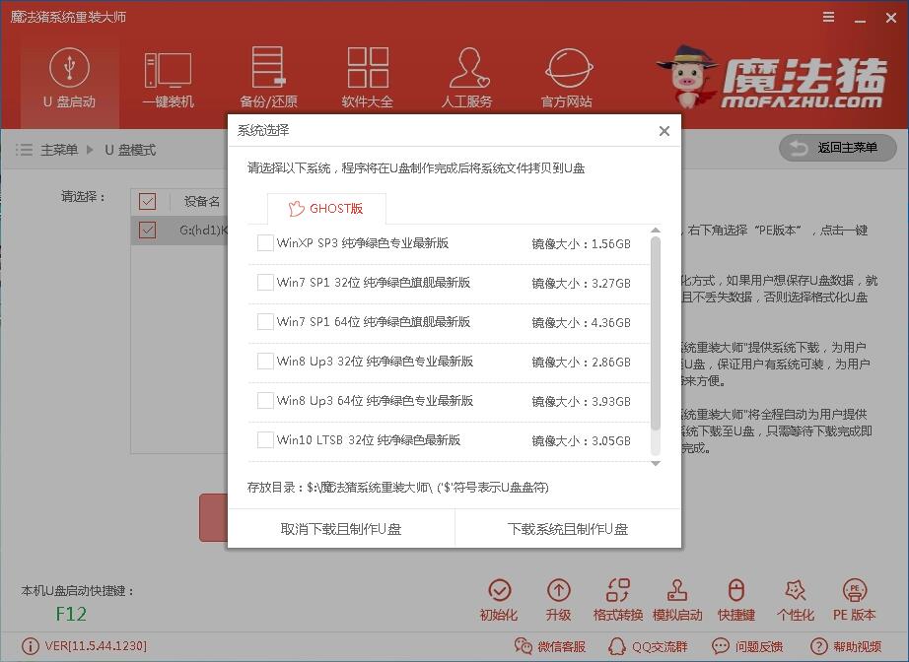Click 返回主菜单 to go back
Viewport: 909px width, 662px height.
click(837, 149)
